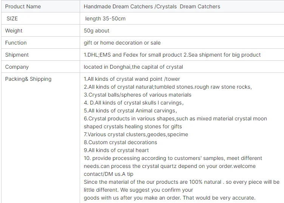284x203 pixels.
Task: Click the 'All kinds of crystal heart' line
Action: pos(116,150)
